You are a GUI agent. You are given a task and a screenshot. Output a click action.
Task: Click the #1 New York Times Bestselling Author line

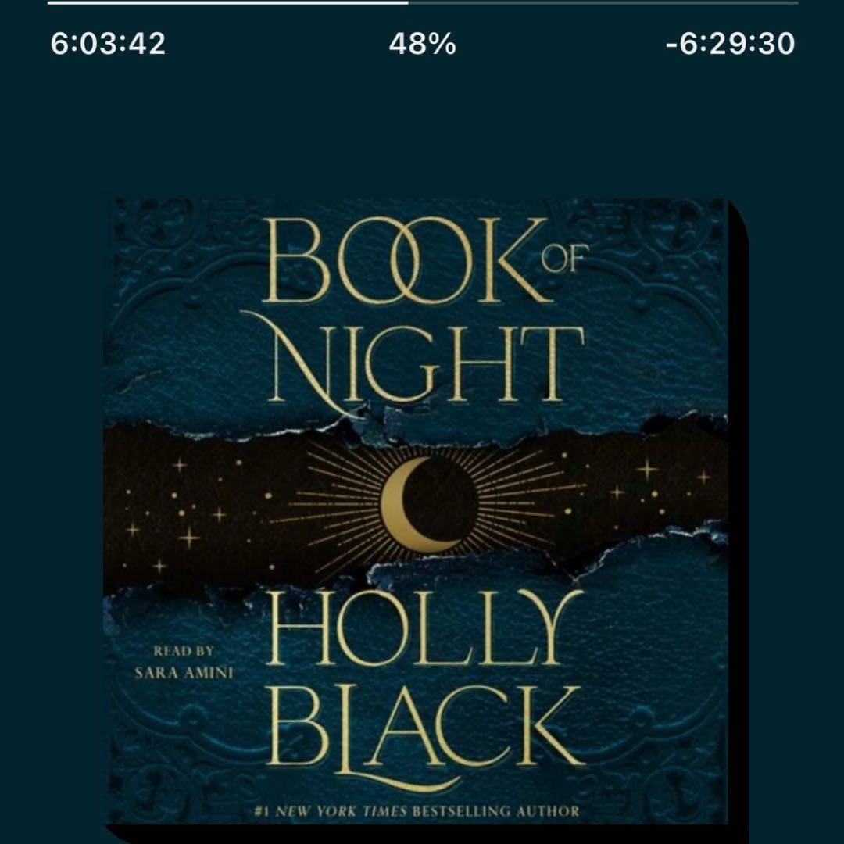click(417, 811)
